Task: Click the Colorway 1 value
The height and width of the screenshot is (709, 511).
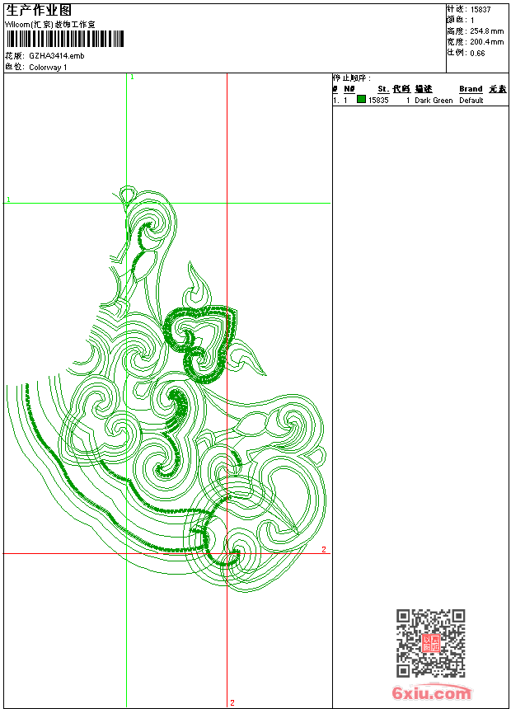Action: pos(48,68)
